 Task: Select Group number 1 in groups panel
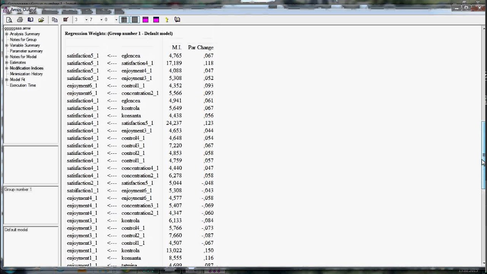(x=18, y=190)
